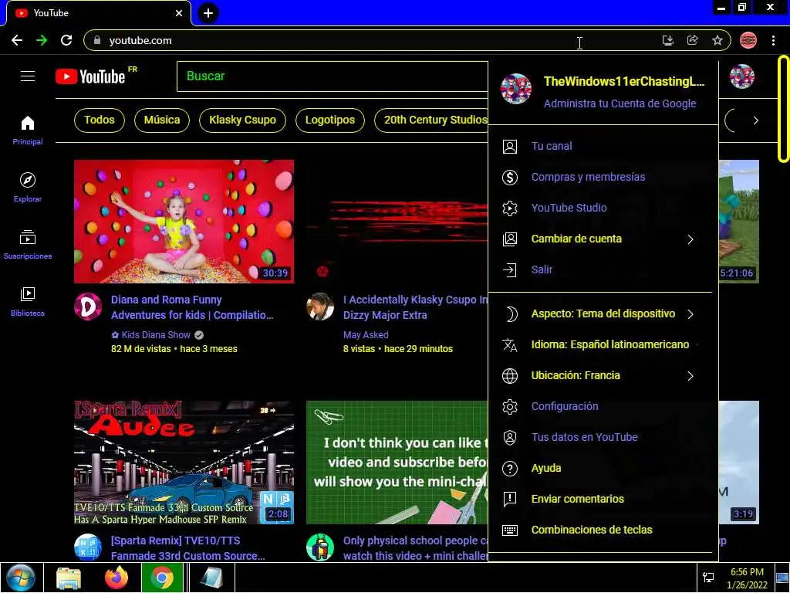790x593 pixels.
Task: Click Kids Diana Show channel name
Action: [x=156, y=335]
